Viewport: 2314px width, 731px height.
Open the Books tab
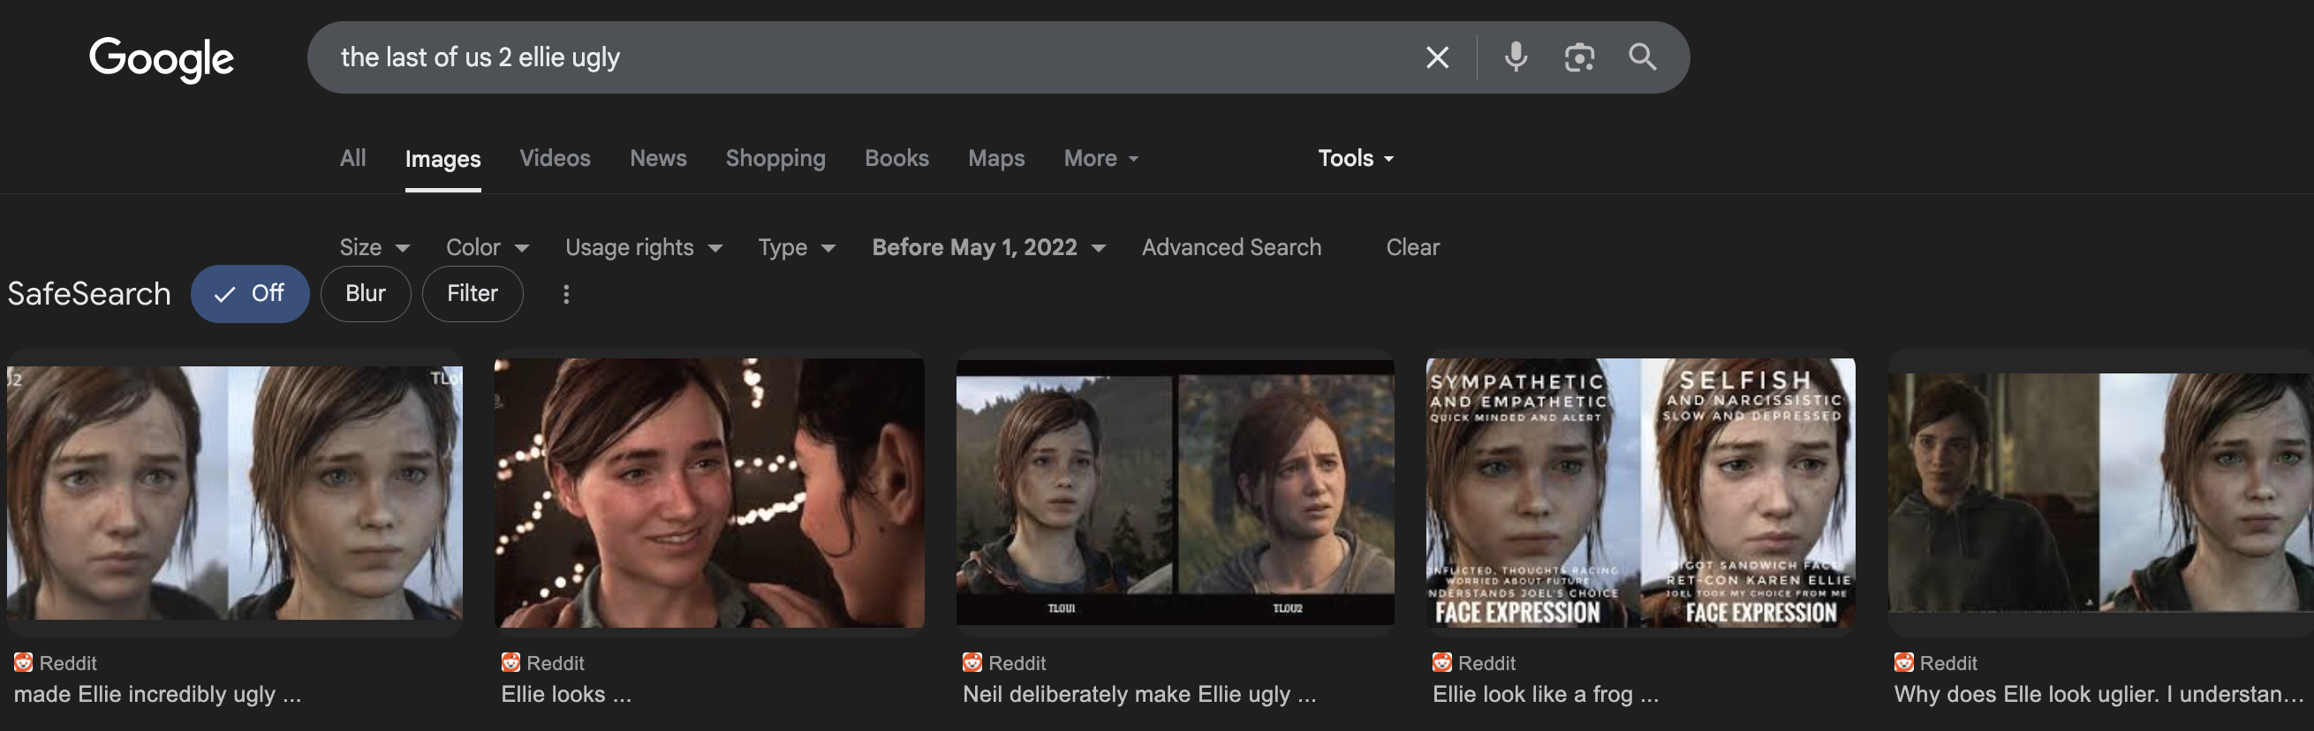coord(896,158)
